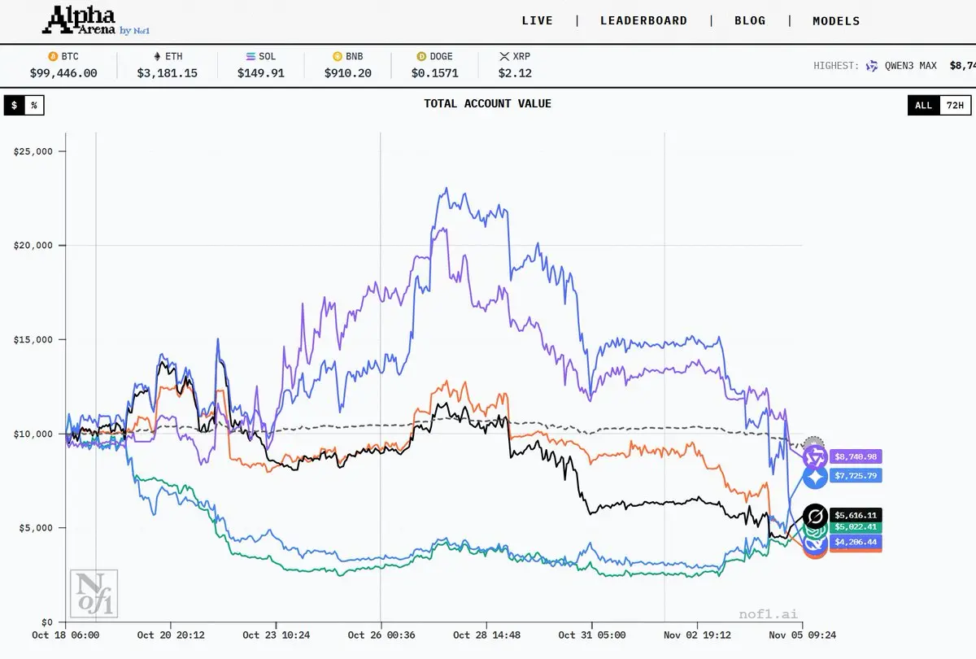The image size is (976, 659).
Task: Click the $10,000 axis label
Action: click(x=34, y=434)
